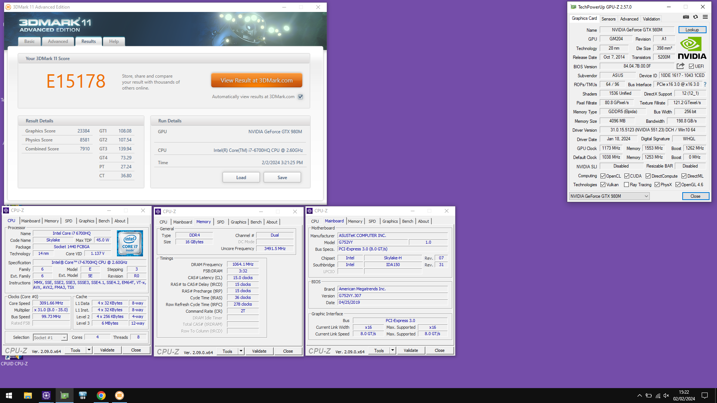Click the muted volume tray icon
This screenshot has height=403, width=717.
pos(666,396)
